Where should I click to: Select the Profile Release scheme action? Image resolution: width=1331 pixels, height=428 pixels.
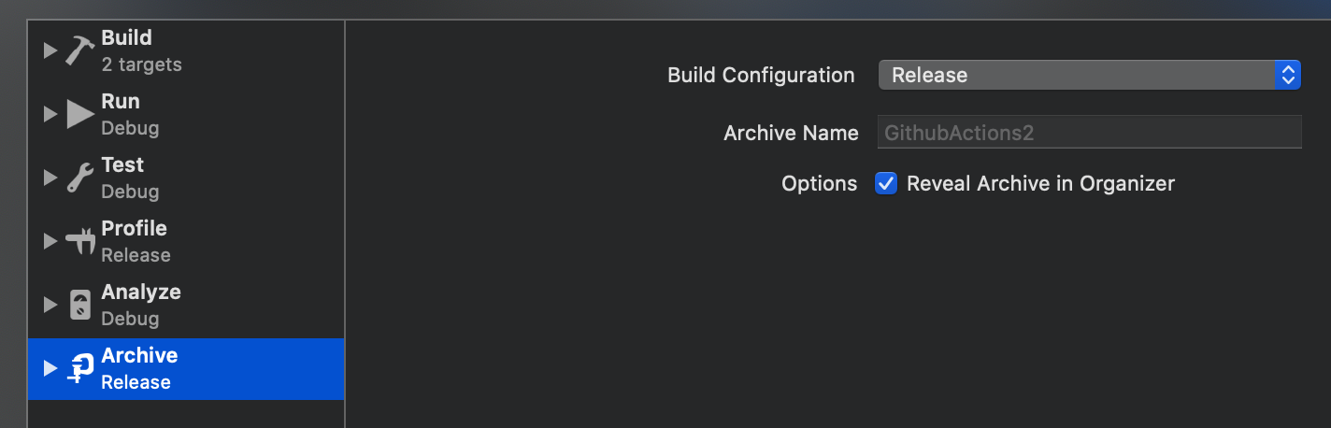click(x=186, y=241)
